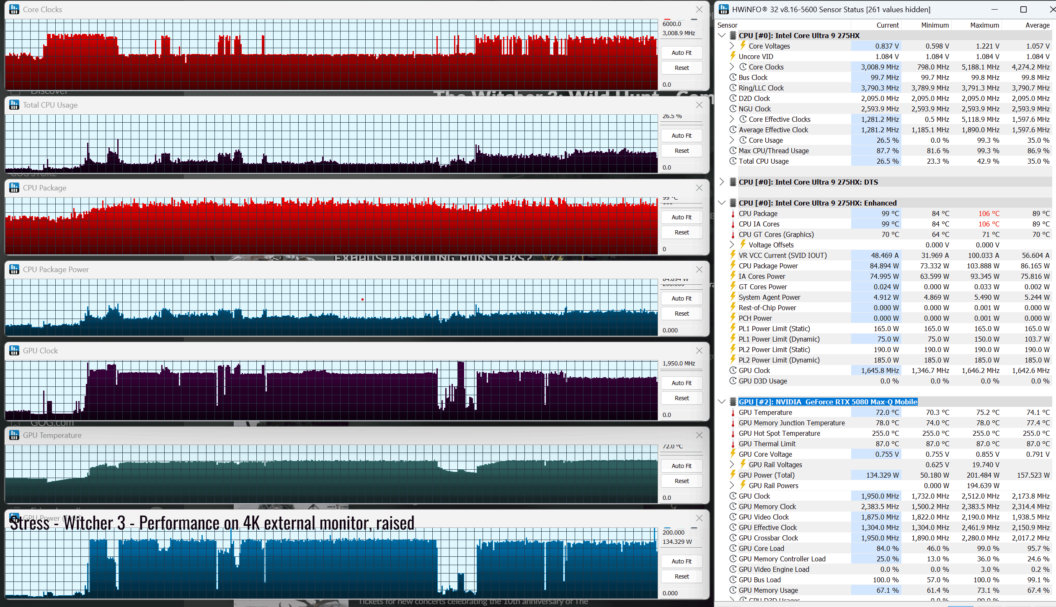The width and height of the screenshot is (1056, 607).
Task: Click the chip icon of the NVIDIA GeForce RTX 5080 group
Action: pos(733,402)
